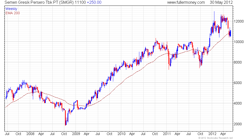Click the copyright 2012 Stockcube Research Ltd text
The height and width of the screenshot is (140, 246).
pos(216,138)
